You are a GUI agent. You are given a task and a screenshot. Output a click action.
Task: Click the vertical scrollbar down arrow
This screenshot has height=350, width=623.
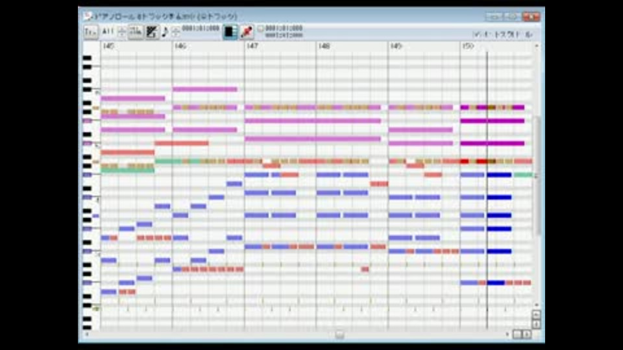coord(537,305)
